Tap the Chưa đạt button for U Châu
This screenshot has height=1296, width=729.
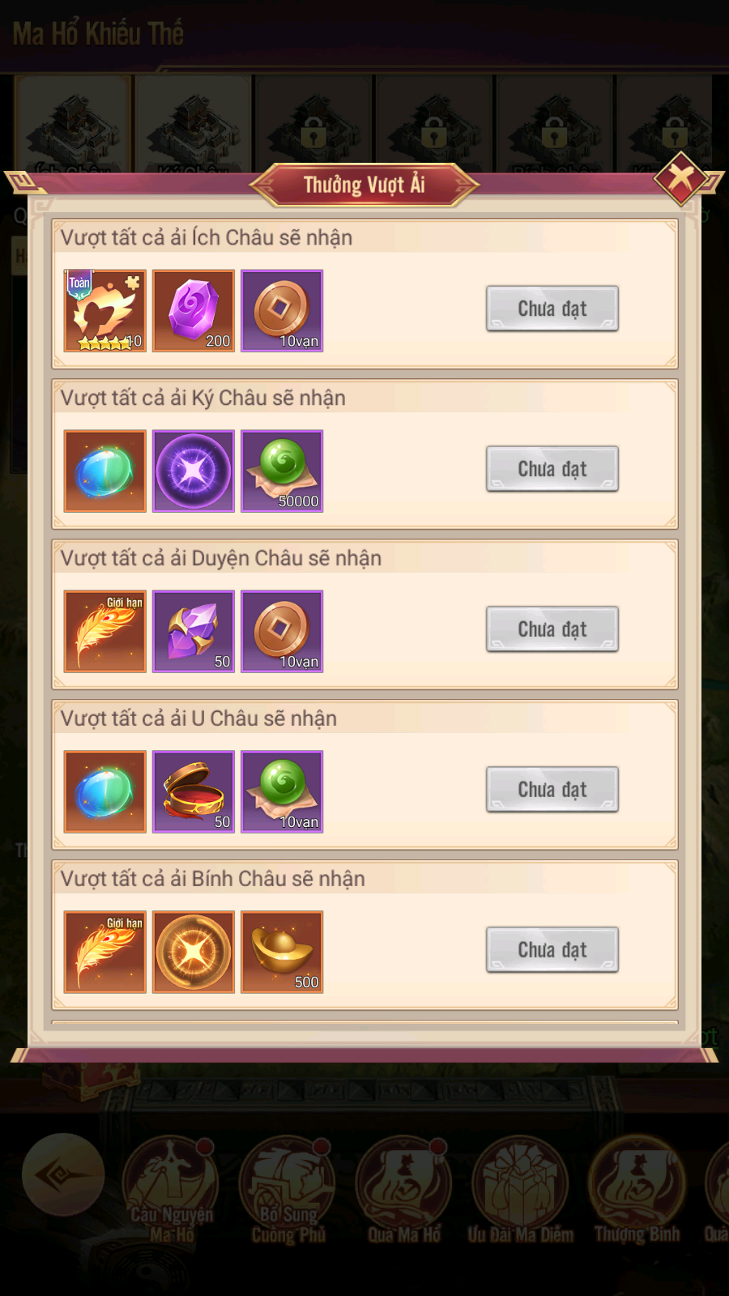(552, 790)
